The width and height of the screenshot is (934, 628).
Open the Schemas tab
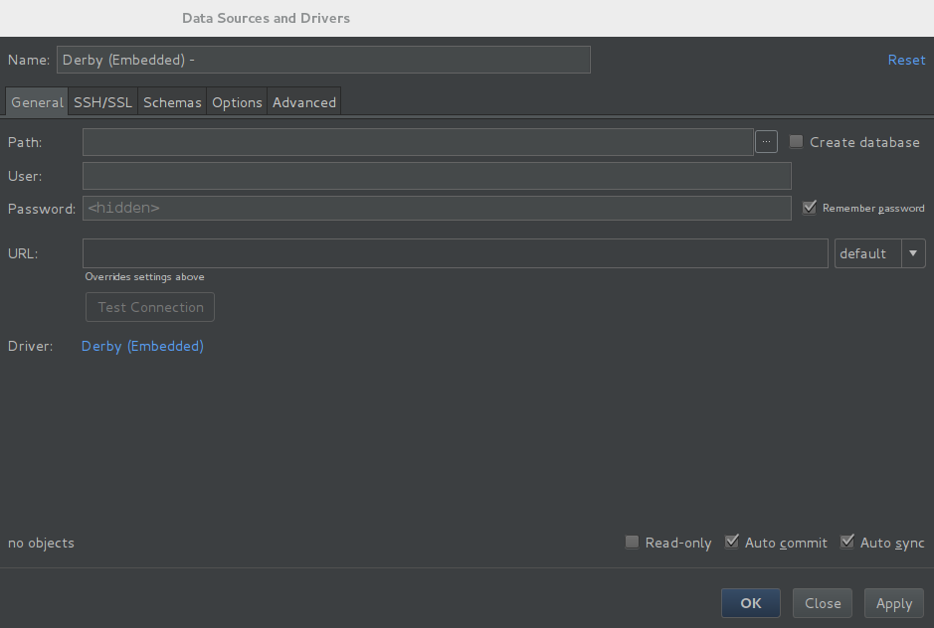pyautogui.click(x=172, y=102)
